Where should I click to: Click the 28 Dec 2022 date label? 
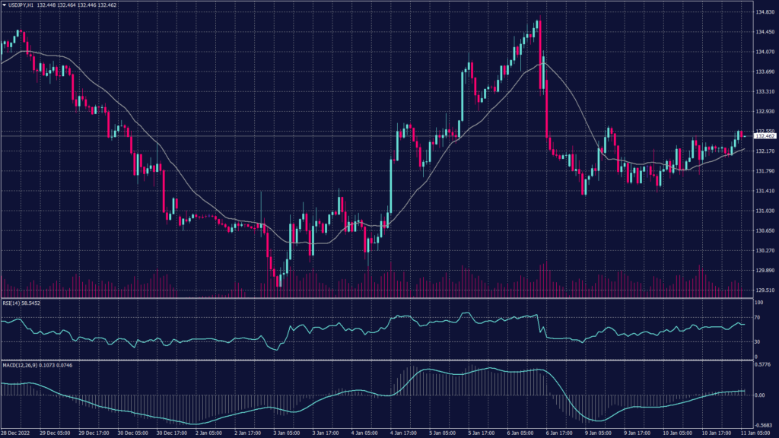point(16,433)
